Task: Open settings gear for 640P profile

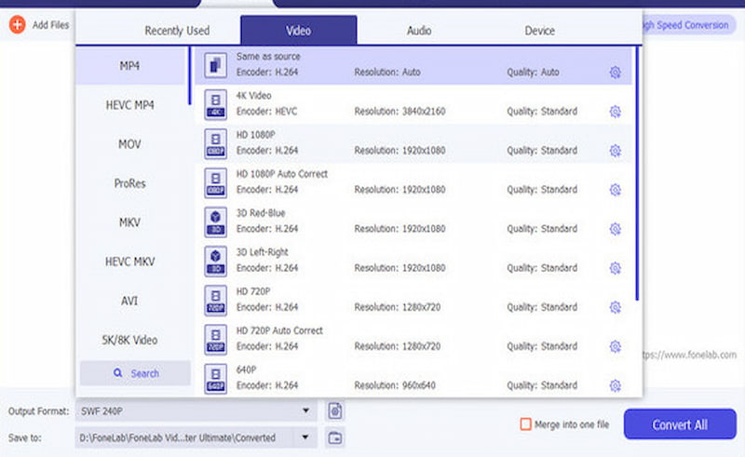Action: (x=616, y=385)
